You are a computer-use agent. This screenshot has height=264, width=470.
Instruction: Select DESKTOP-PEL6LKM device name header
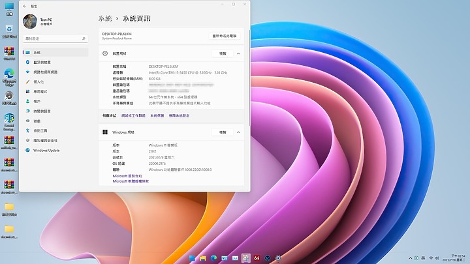pos(117,34)
